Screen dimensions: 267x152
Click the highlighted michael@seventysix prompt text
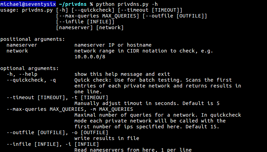[x=28, y=4]
